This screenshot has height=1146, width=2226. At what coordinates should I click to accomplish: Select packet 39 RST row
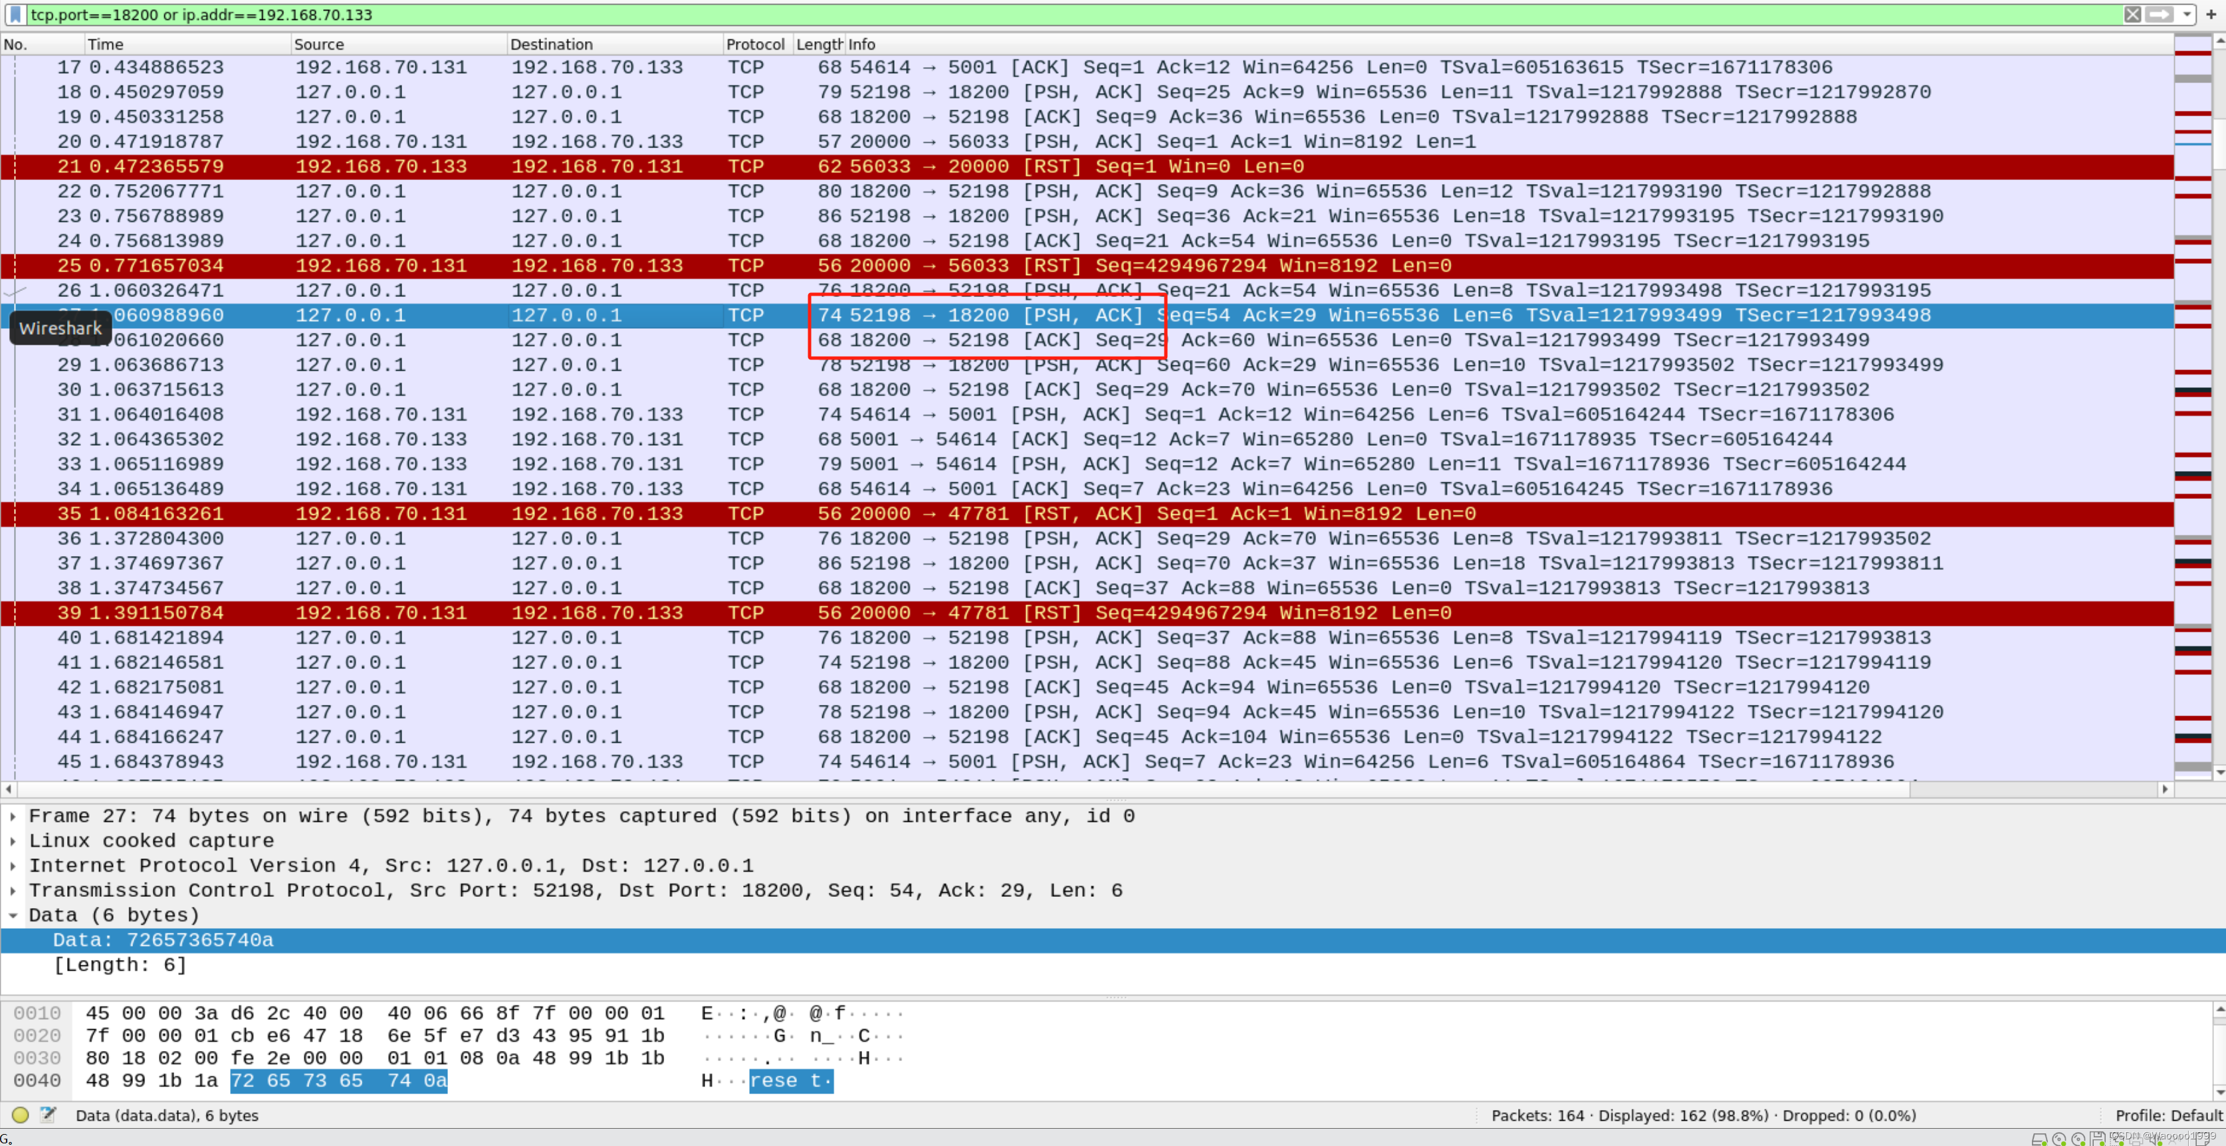[1087, 613]
